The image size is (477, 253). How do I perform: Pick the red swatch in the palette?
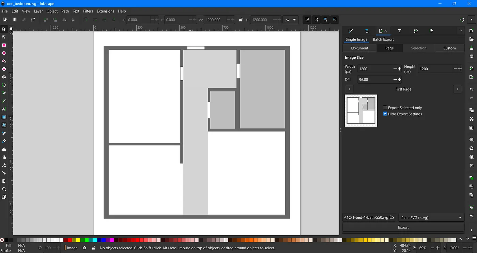coord(70,240)
